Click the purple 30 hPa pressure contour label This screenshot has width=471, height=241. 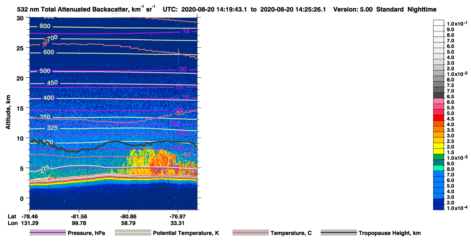pyautogui.click(x=183, y=69)
